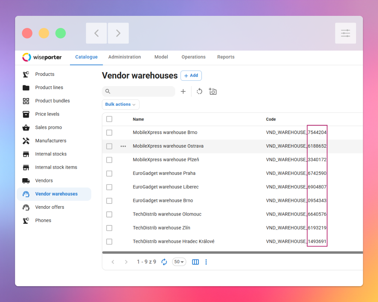
Task: Open the Operations tab
Action: click(x=193, y=57)
